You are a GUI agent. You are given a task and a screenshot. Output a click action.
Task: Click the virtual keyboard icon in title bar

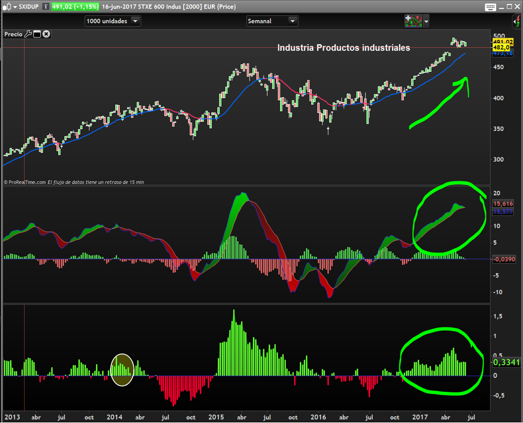pos(491,7)
